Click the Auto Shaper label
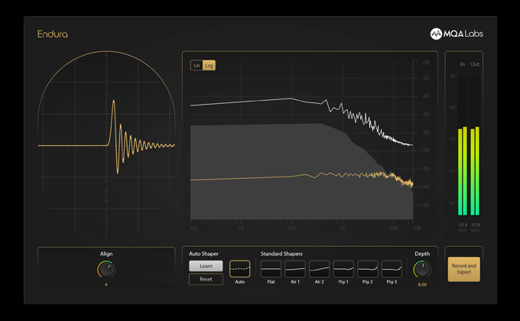Image resolution: width=520 pixels, height=321 pixels. coord(203,254)
